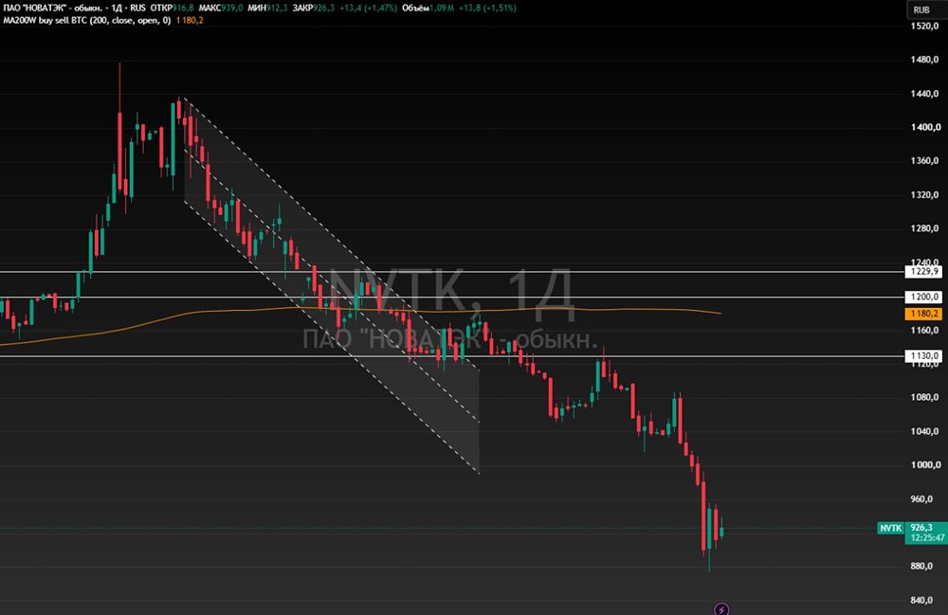Click the МИН low value 912,3
Viewport: 948px width, 615px height.
click(277, 9)
